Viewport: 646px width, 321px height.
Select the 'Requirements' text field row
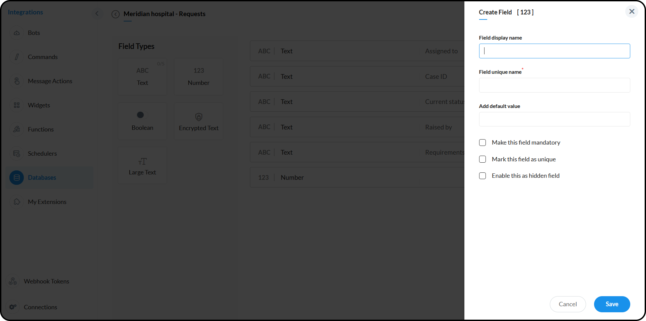click(x=357, y=152)
